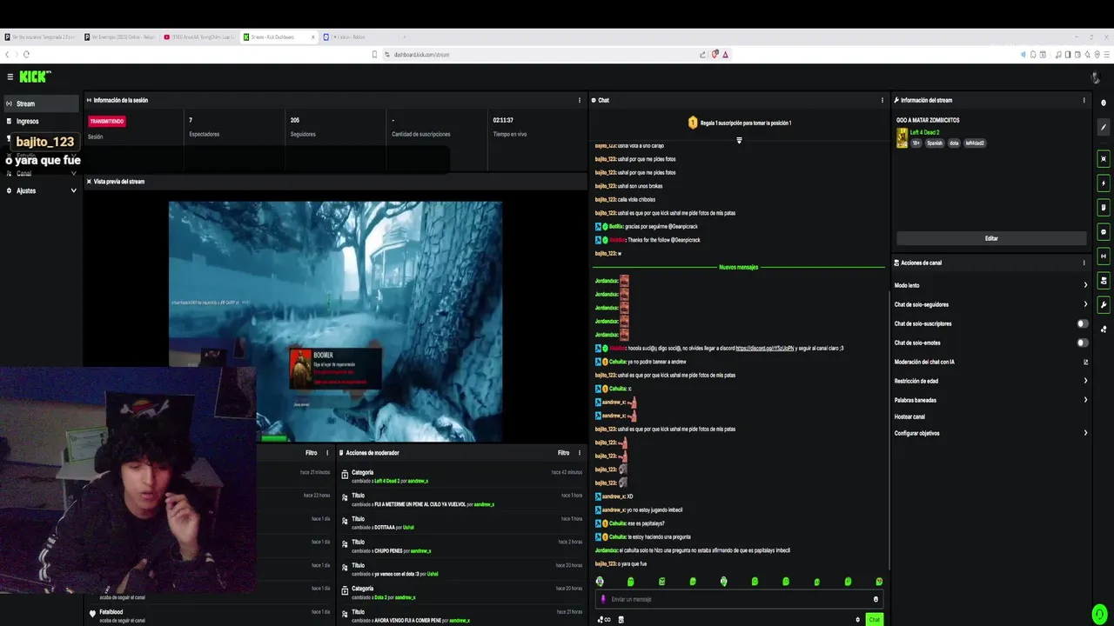This screenshot has height=626, width=1114.
Task: Click the message input field Enviar un mensaje
Action: [x=738, y=599]
